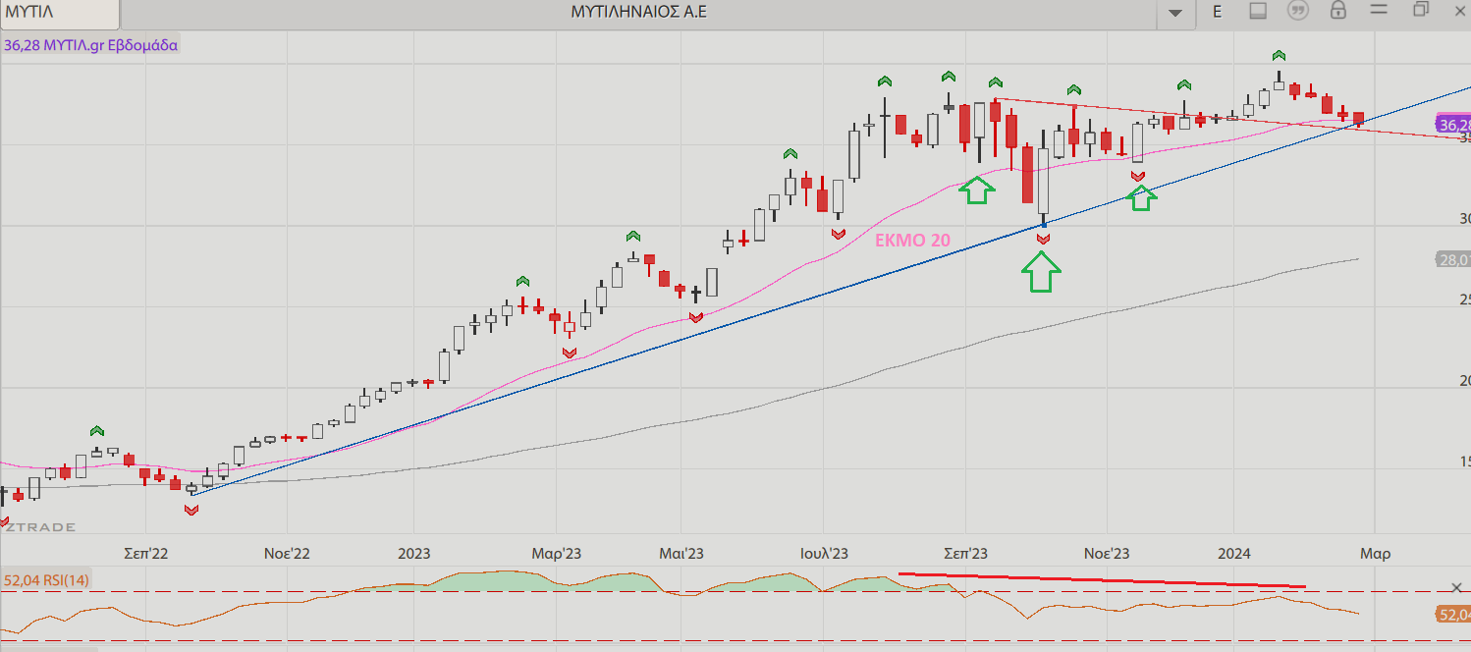Click the orange 52,04 RSI value tag

pyautogui.click(x=1453, y=615)
